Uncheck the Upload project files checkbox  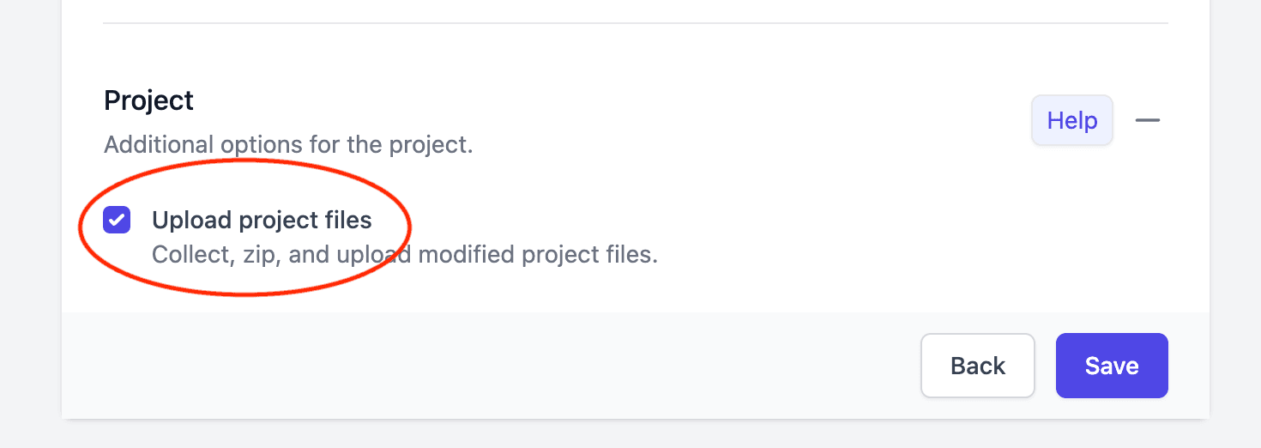click(x=117, y=220)
